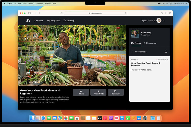Open the Trash in the Dock
Screen dimensions: 191x127
coord(158,118)
